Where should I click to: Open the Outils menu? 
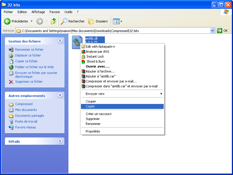tap(68, 12)
